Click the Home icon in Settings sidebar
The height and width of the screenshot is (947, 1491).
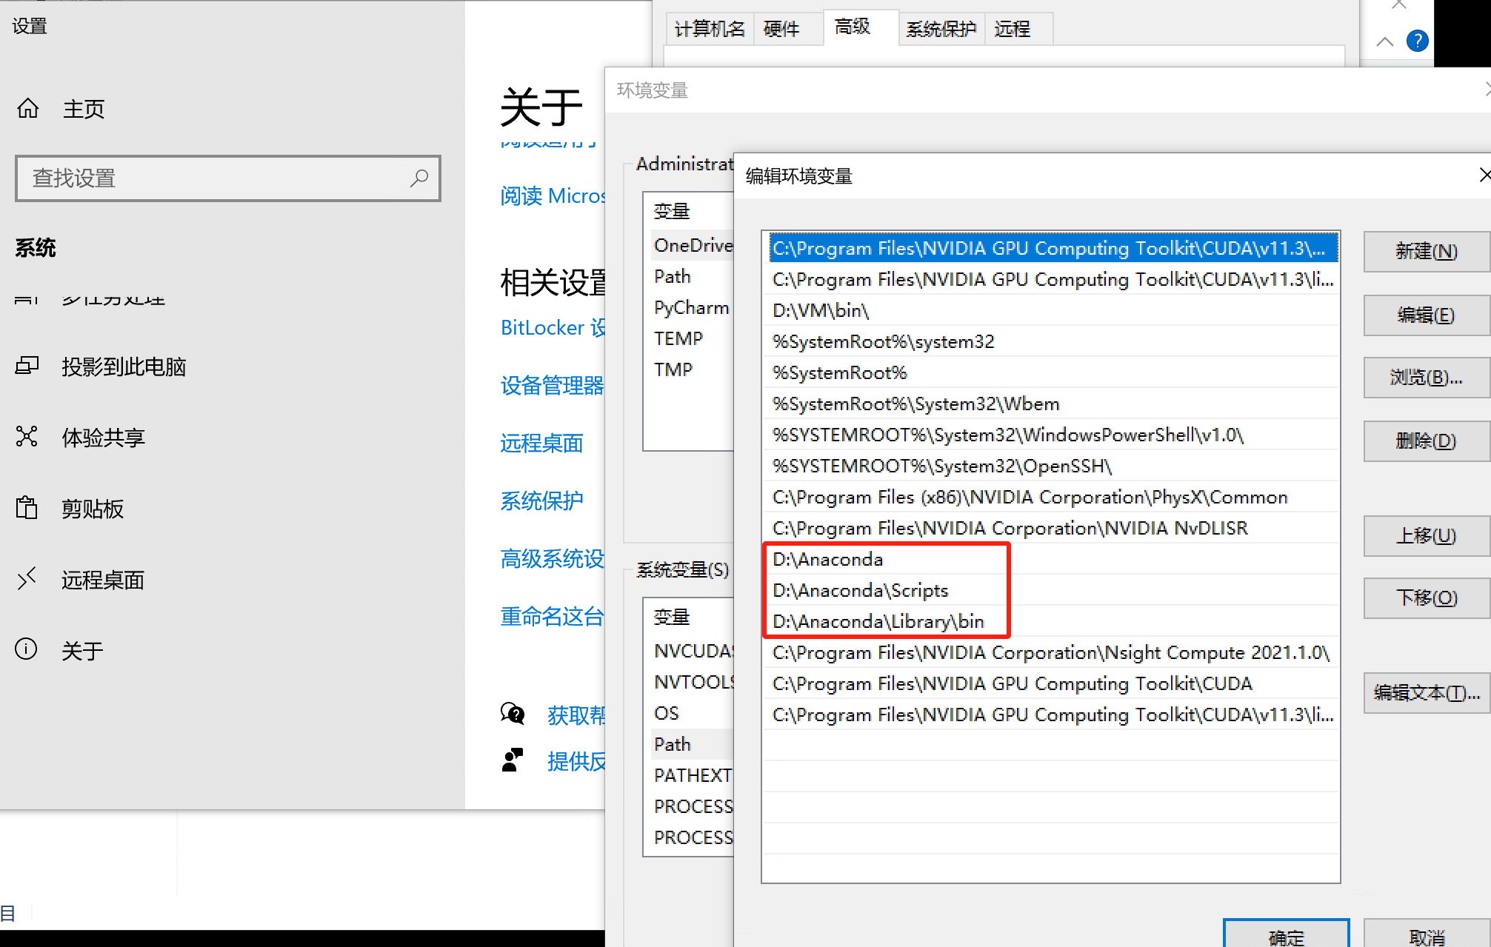pyautogui.click(x=28, y=109)
